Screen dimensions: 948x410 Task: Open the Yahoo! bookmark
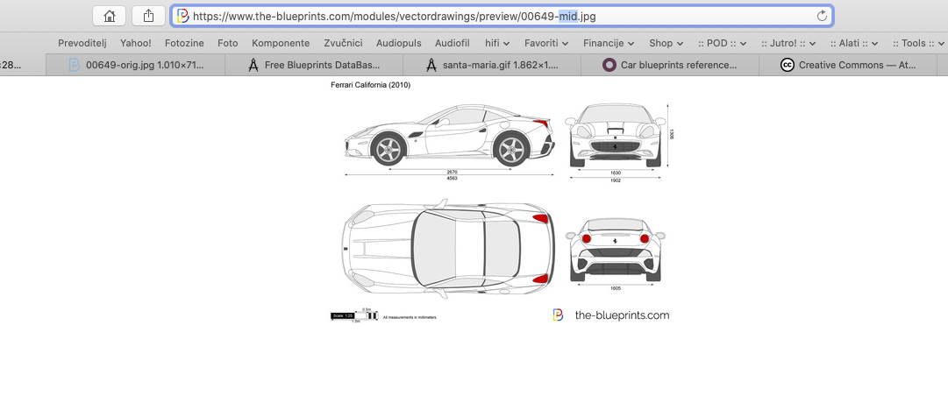[x=135, y=44]
